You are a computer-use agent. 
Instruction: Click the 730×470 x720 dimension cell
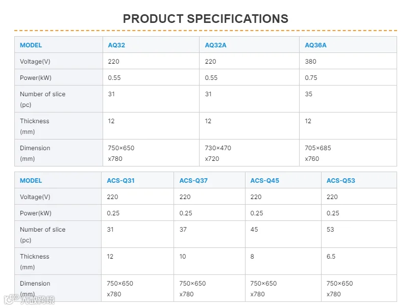(218, 153)
